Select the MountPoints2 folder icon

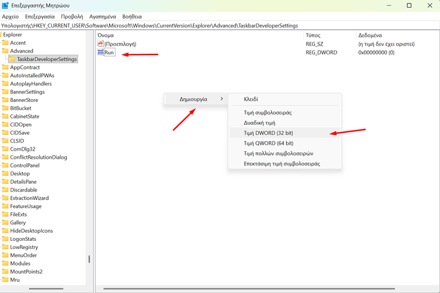coord(5,272)
